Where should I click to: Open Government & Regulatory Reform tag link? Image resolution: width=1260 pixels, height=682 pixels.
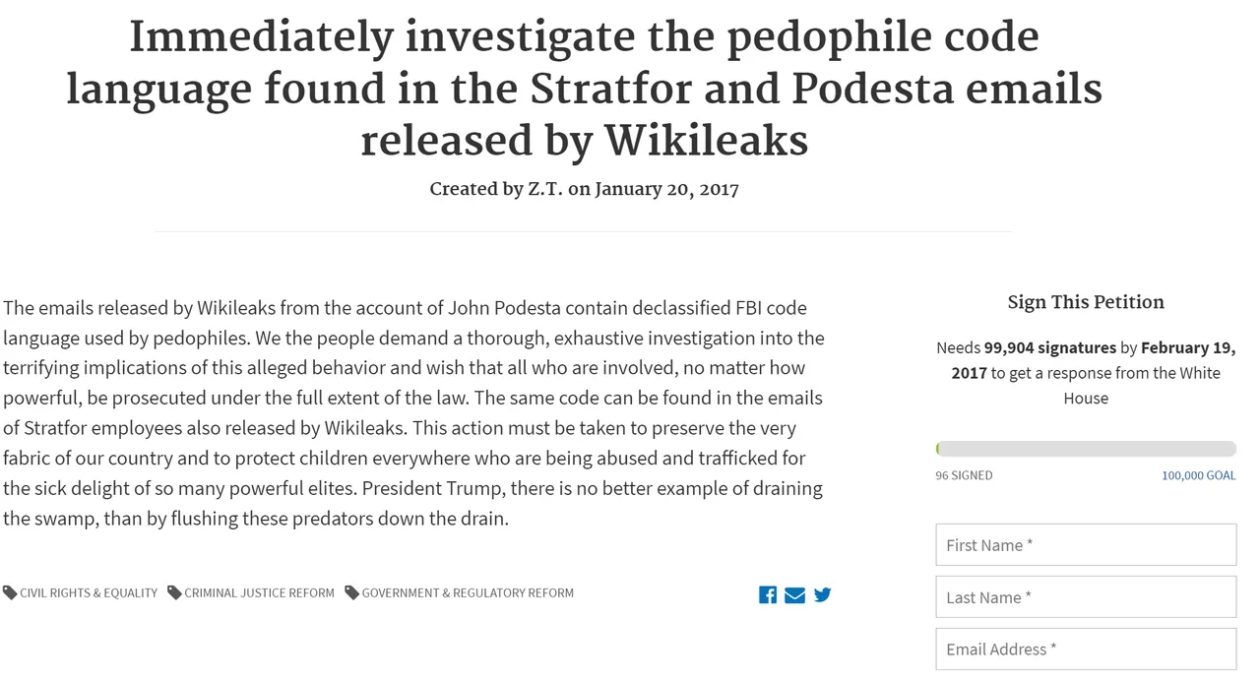pyautogui.click(x=468, y=592)
